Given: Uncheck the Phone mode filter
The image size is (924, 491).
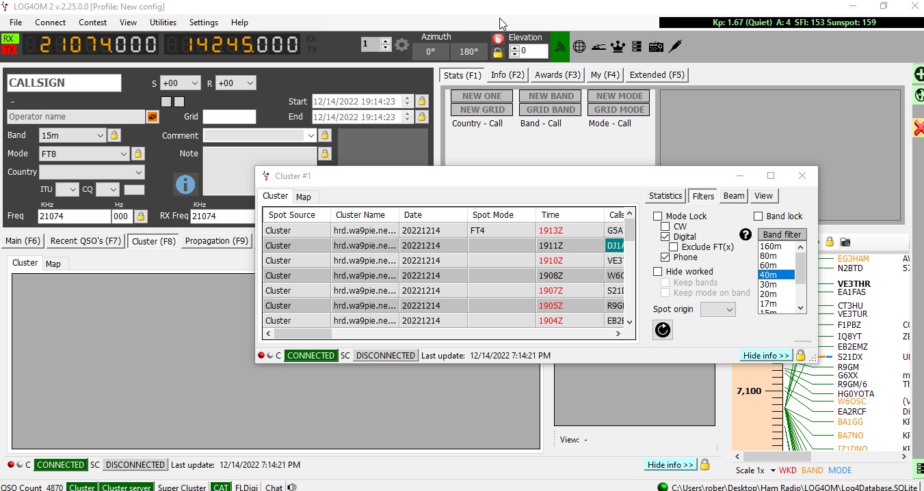Looking at the screenshot, I should pos(665,257).
